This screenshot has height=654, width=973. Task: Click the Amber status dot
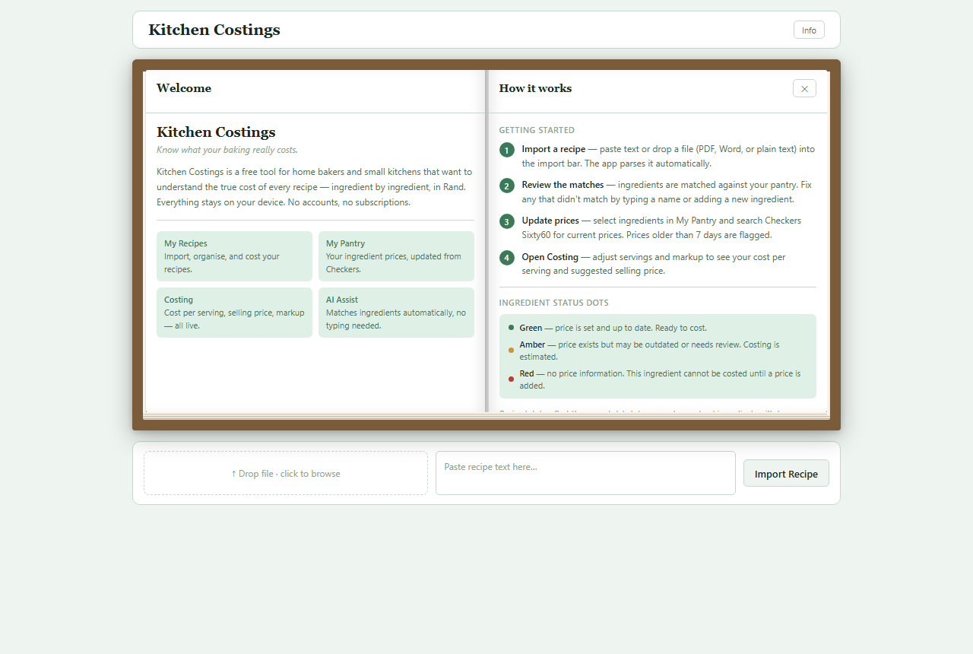tap(511, 351)
